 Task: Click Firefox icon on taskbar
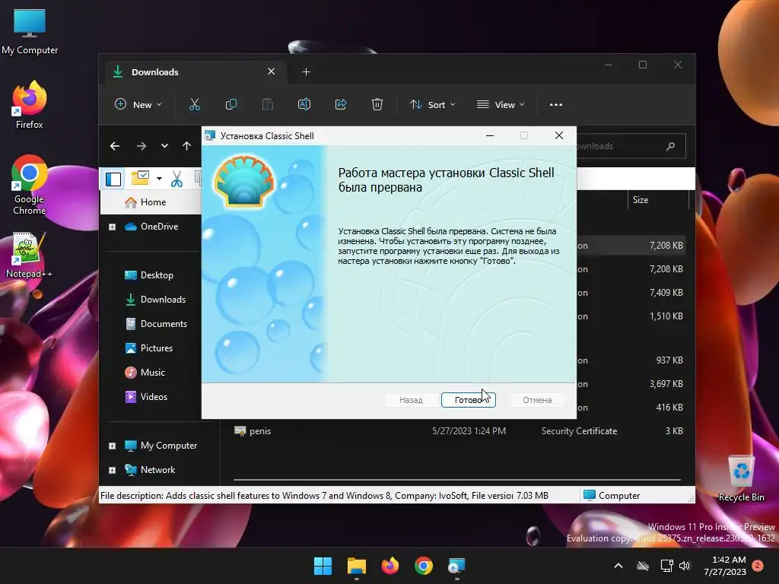coord(390,566)
